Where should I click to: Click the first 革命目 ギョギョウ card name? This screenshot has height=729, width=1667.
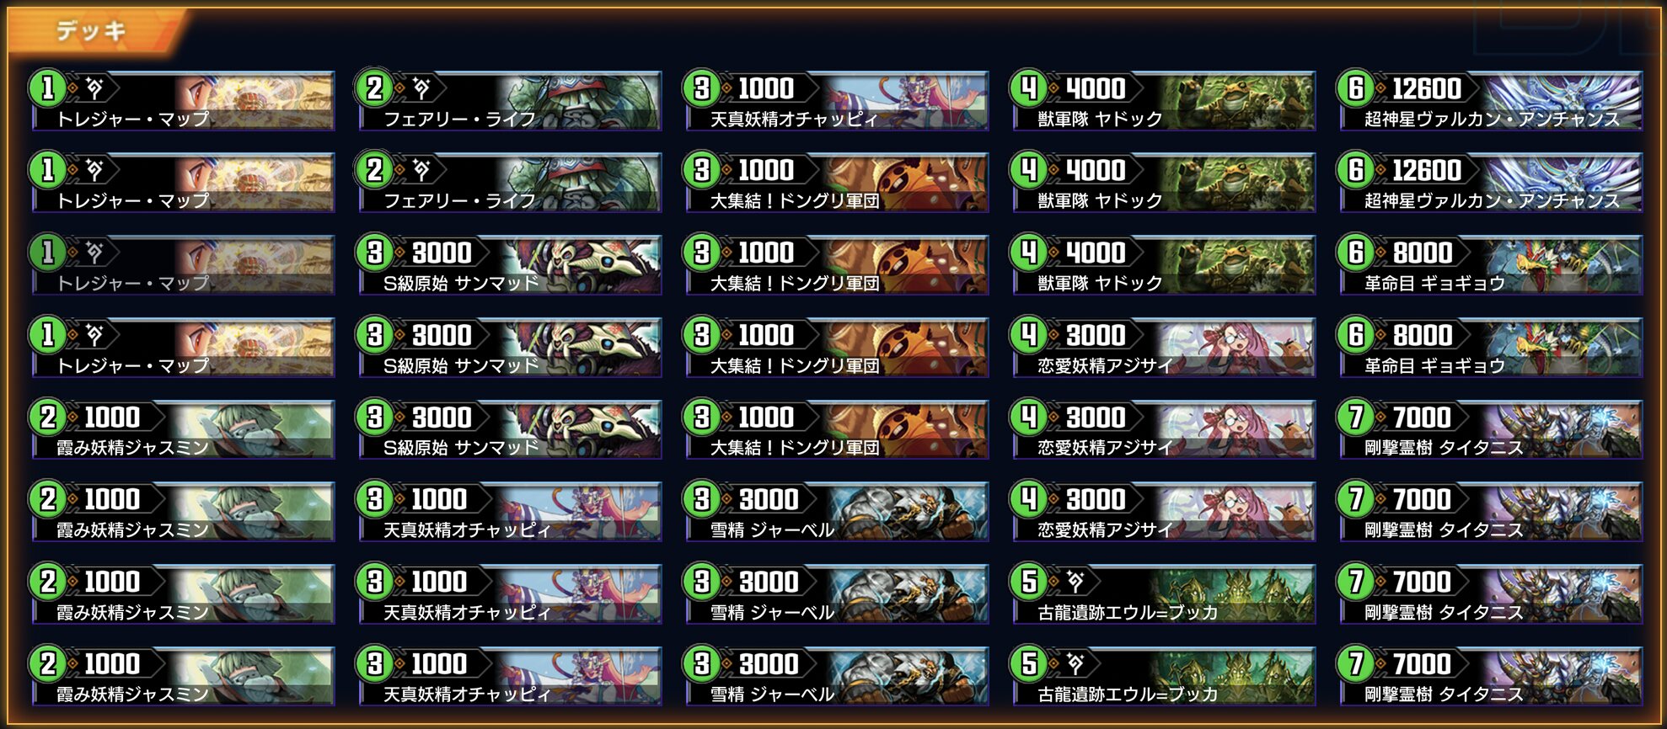click(x=1434, y=284)
